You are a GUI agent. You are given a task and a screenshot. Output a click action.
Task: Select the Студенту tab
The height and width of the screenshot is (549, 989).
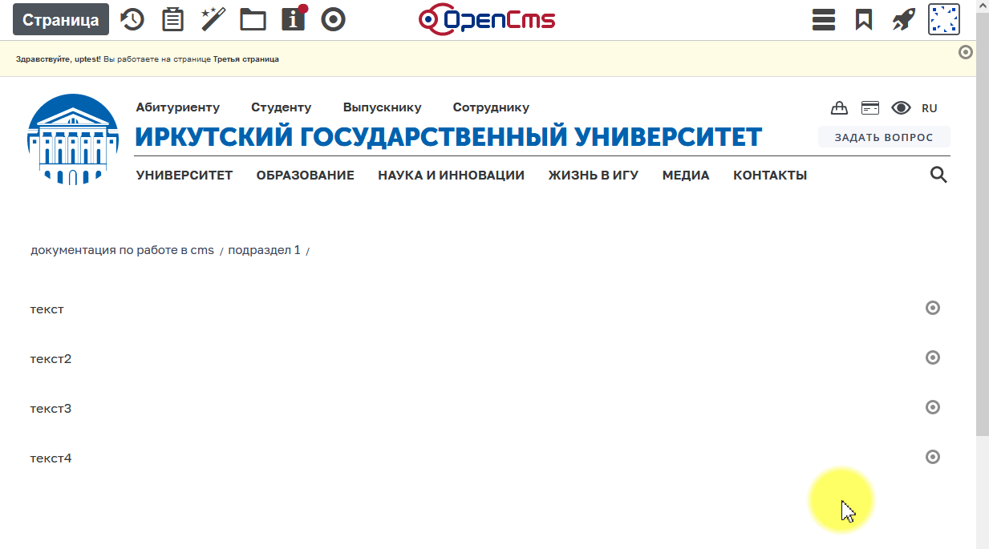[280, 107]
